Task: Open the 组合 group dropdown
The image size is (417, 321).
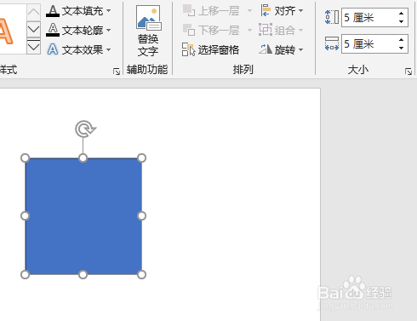Action: 281,30
